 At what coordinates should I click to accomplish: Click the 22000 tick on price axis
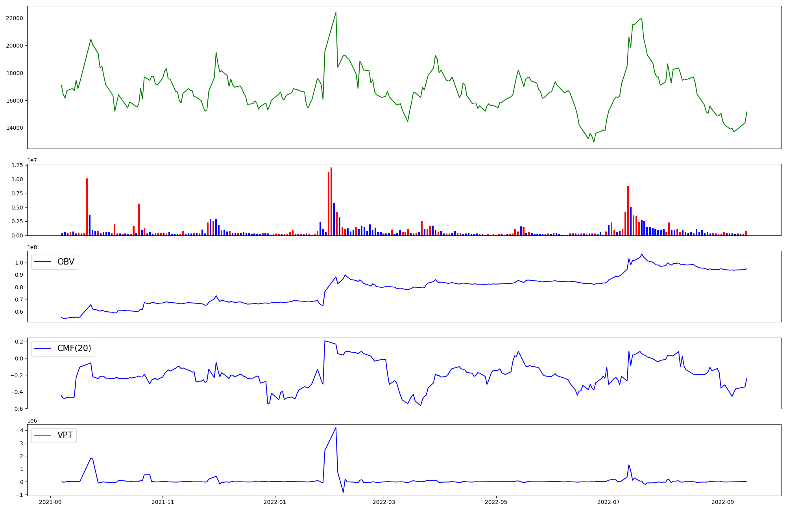click(x=14, y=18)
